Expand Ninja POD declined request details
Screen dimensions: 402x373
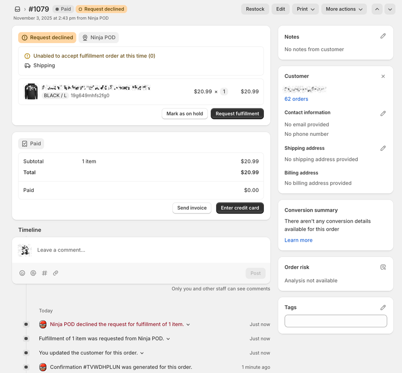click(x=188, y=325)
